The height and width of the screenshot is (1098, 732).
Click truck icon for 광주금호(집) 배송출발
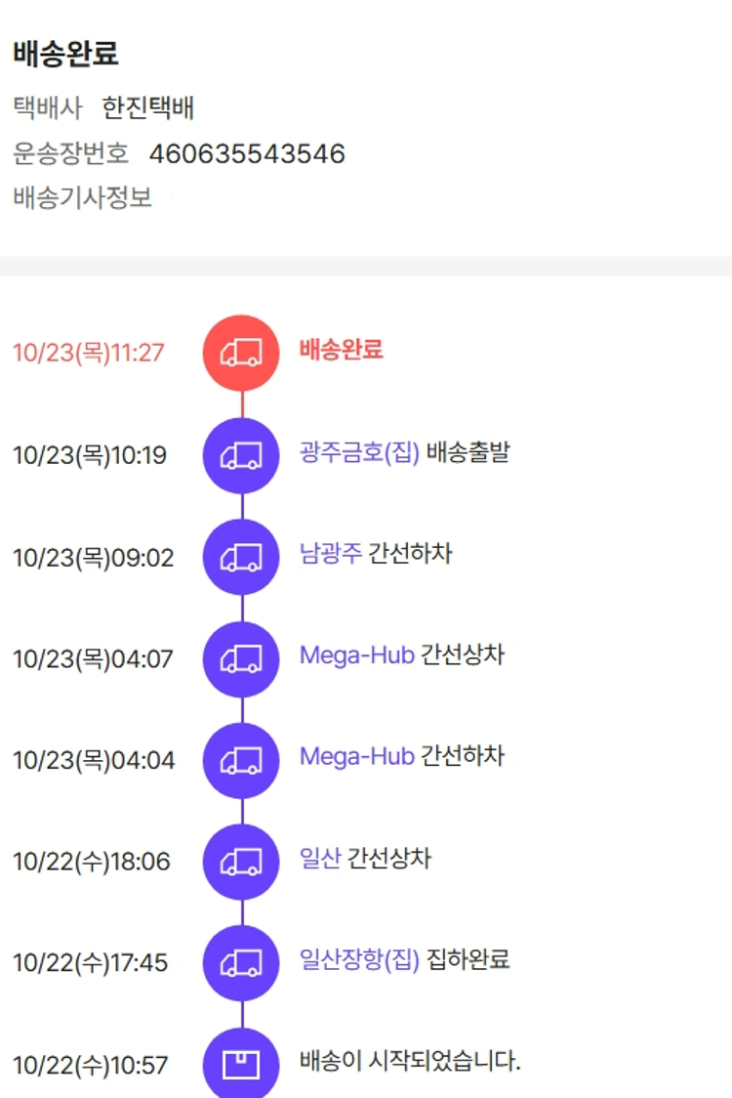pos(241,455)
